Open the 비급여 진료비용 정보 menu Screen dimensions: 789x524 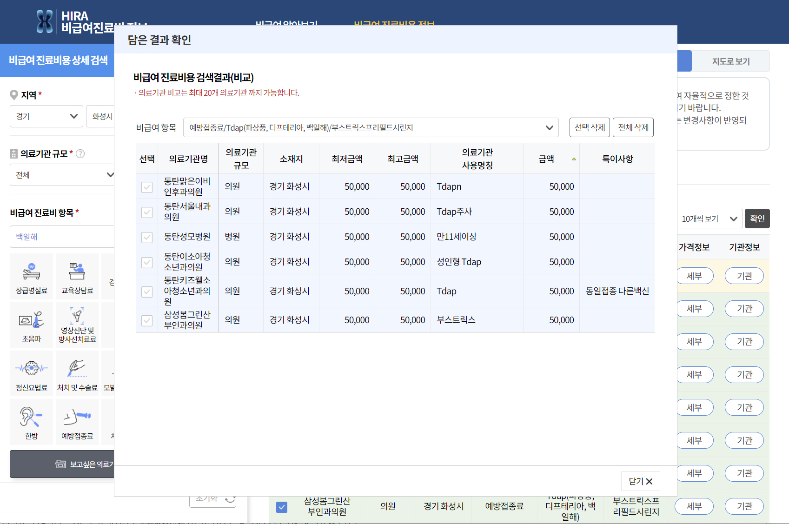point(394,25)
